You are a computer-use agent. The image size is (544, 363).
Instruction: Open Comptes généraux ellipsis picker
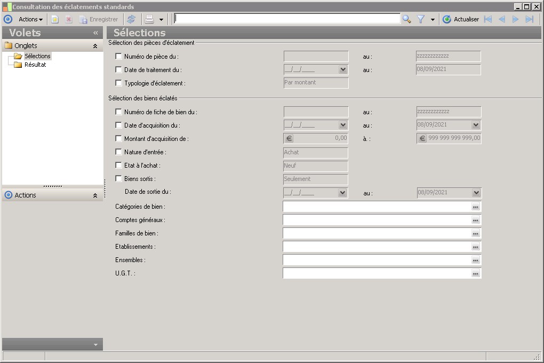click(476, 220)
